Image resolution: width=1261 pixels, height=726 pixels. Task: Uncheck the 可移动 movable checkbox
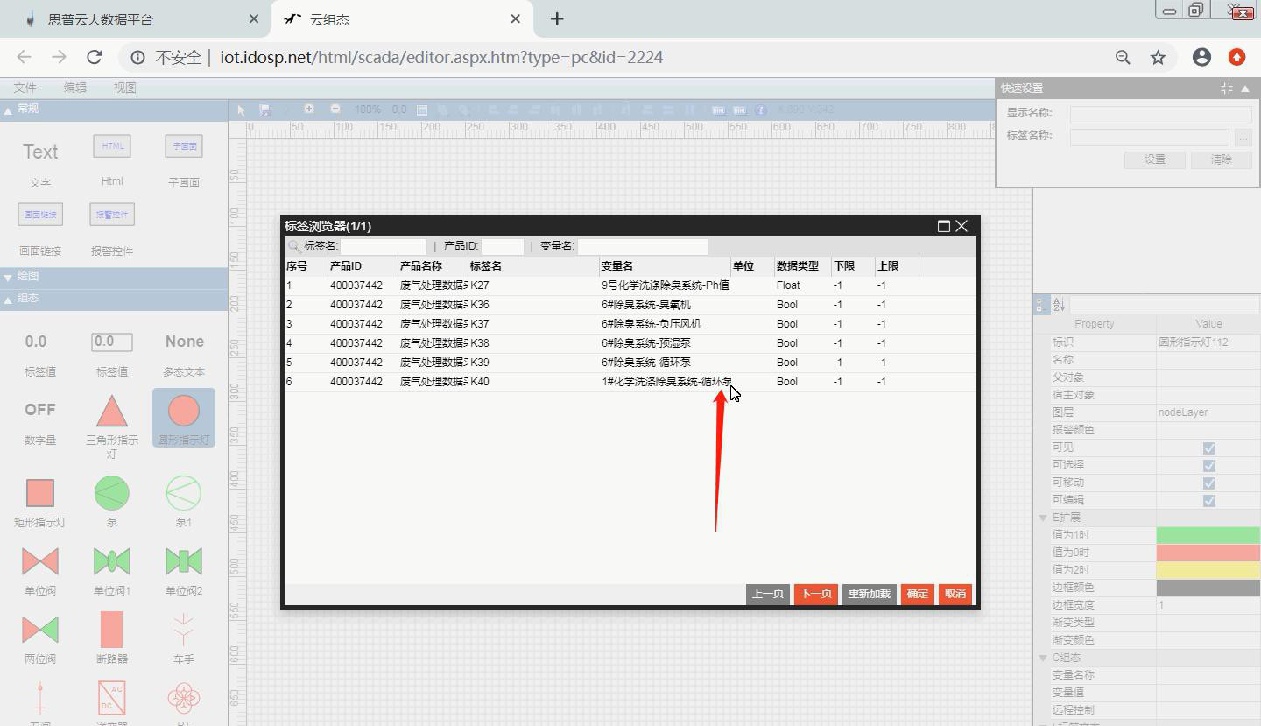click(x=1208, y=483)
